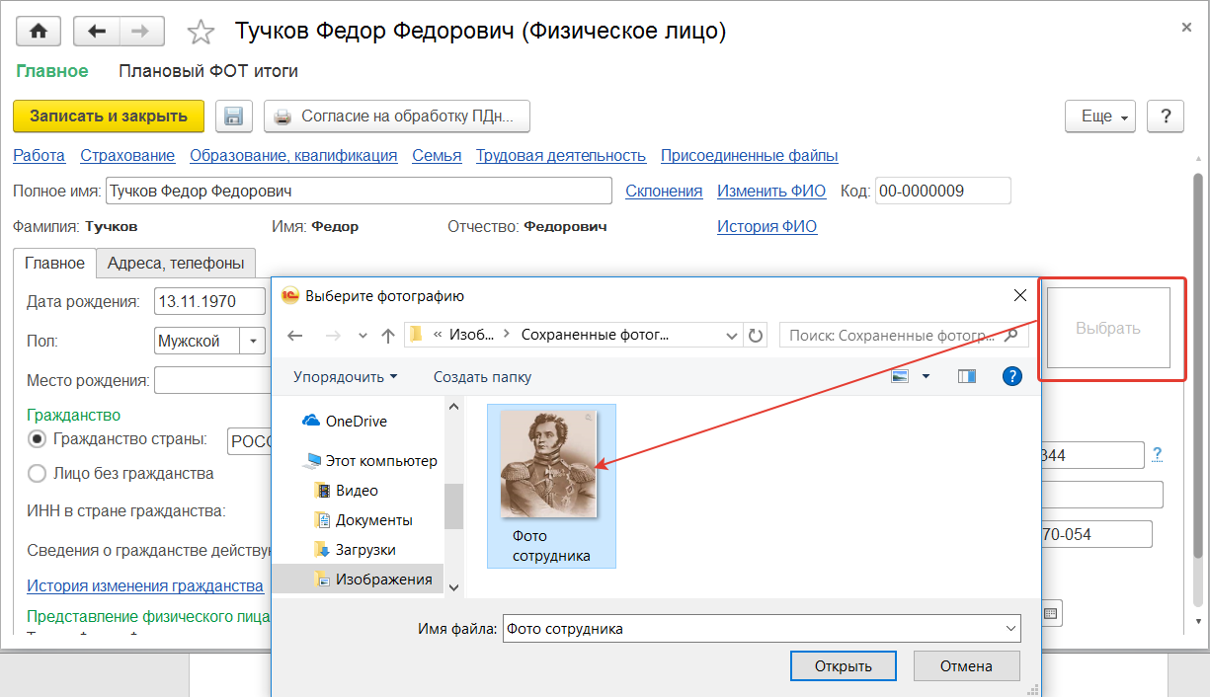Viewport: 1210px width, 697px height.
Task: Select "Лицо без гражданства" radio button
Action: click(x=38, y=473)
